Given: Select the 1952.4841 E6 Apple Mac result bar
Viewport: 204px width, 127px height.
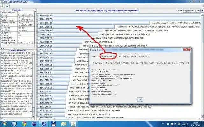Looking at the screenshot, I should pyautogui.click(x=57, y=53).
